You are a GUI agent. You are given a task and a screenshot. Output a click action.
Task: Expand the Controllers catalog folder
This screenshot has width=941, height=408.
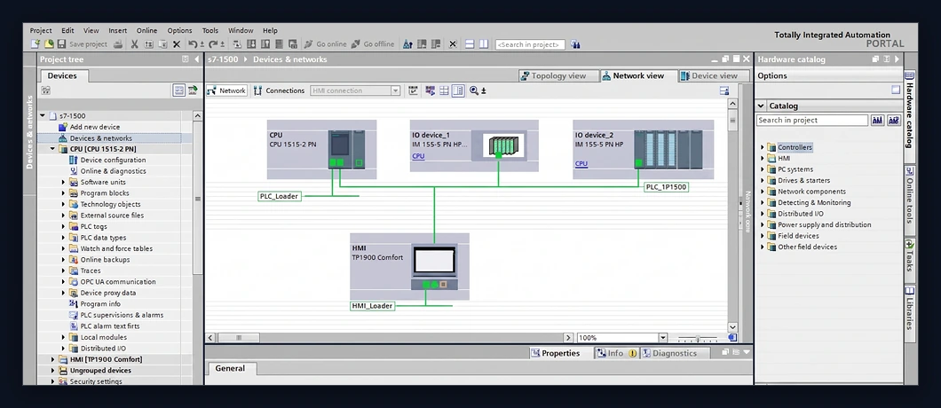pos(763,147)
